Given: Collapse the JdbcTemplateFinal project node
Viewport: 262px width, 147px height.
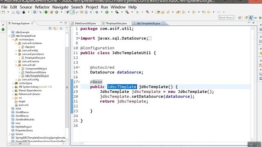Looking at the screenshot, I should [x=10, y=36].
